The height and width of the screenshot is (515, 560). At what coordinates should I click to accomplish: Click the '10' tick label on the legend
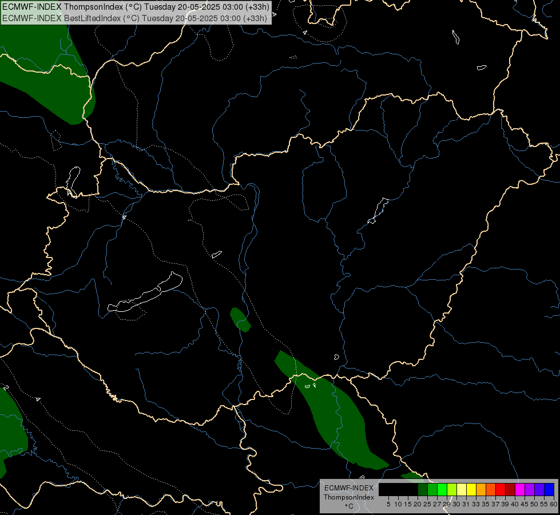[x=398, y=504]
